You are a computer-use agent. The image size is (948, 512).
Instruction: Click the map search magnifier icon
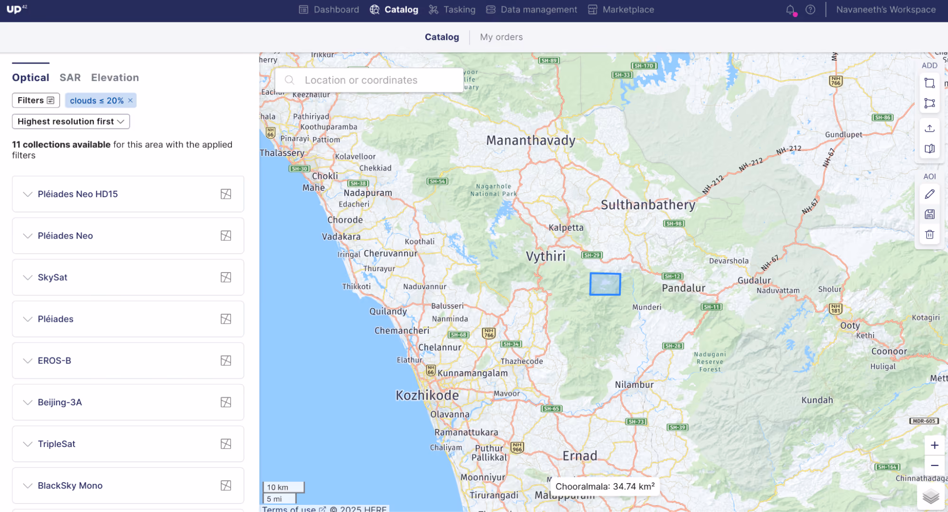pos(289,80)
